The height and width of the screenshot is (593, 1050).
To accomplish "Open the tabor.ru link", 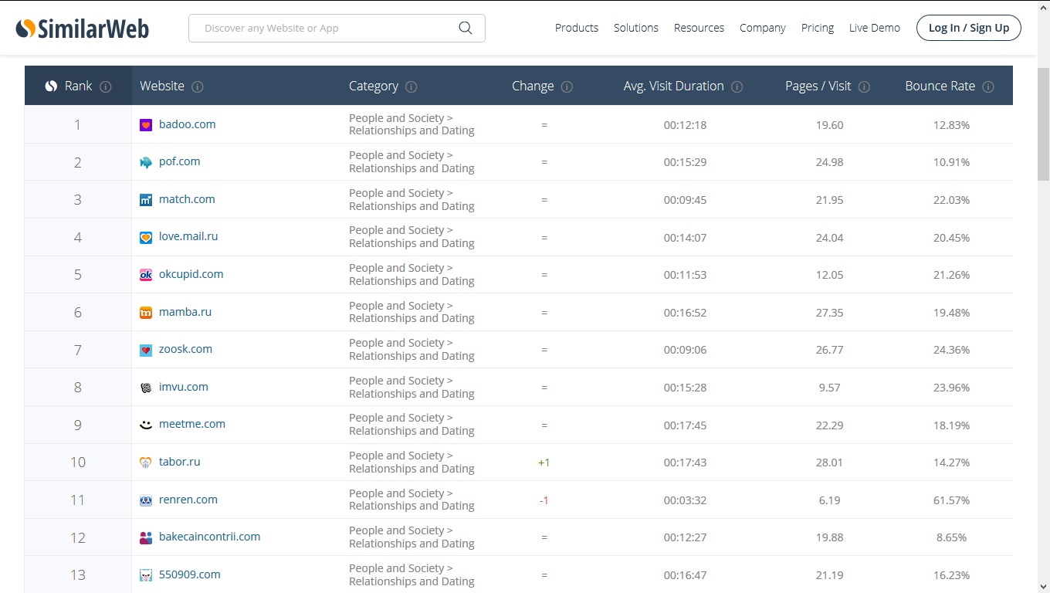I will pyautogui.click(x=180, y=462).
